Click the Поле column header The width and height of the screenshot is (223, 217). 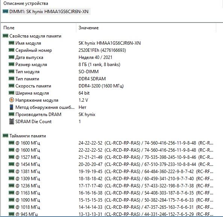click(x=9, y=28)
